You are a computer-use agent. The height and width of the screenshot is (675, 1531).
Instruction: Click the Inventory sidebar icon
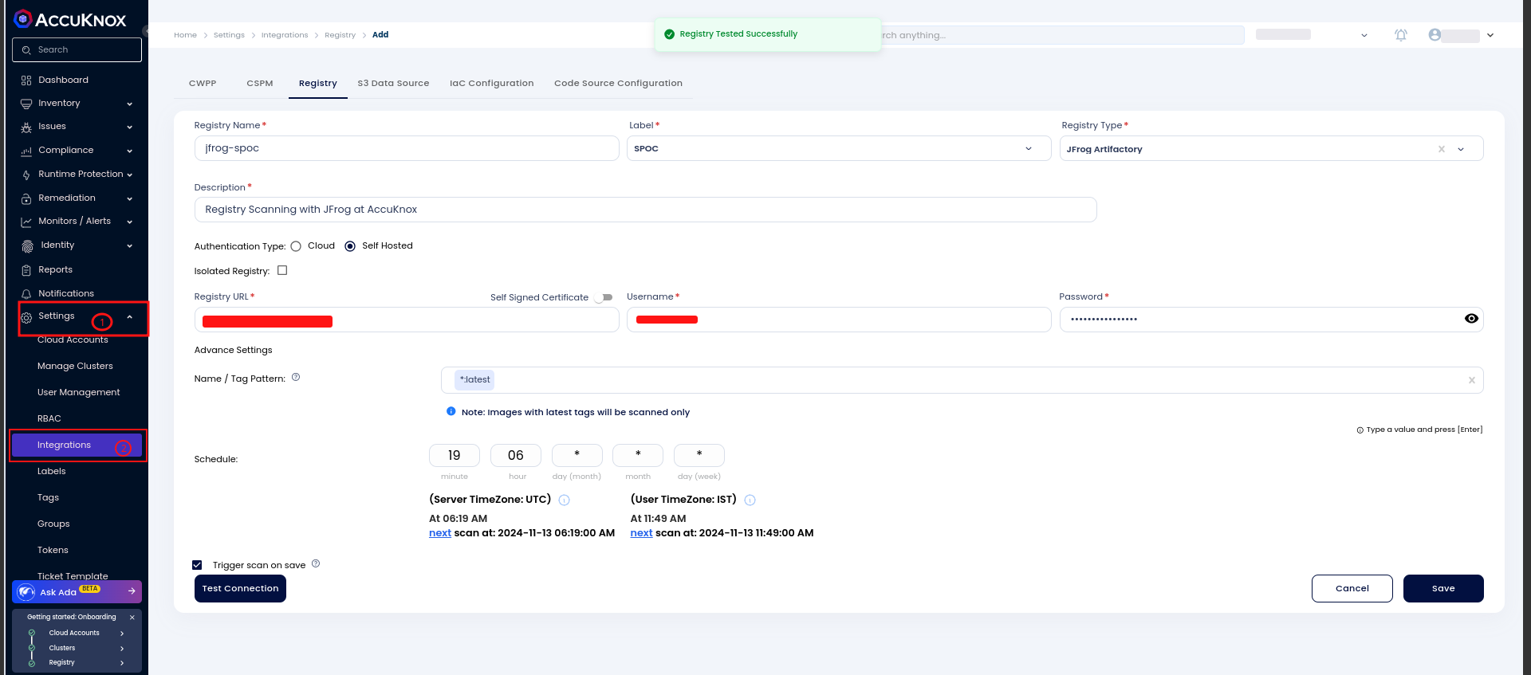26,104
